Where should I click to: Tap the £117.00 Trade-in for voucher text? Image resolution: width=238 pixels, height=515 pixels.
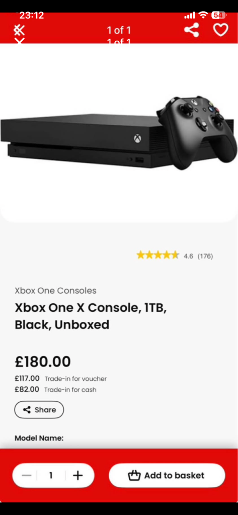[x=60, y=379]
